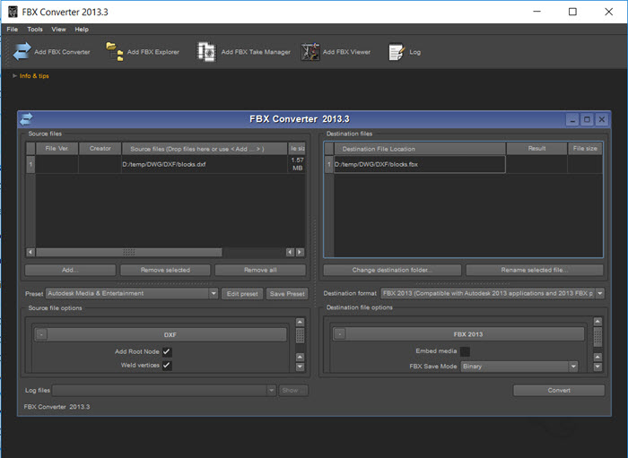The image size is (628, 458).
Task: Open the View menu
Action: click(58, 30)
